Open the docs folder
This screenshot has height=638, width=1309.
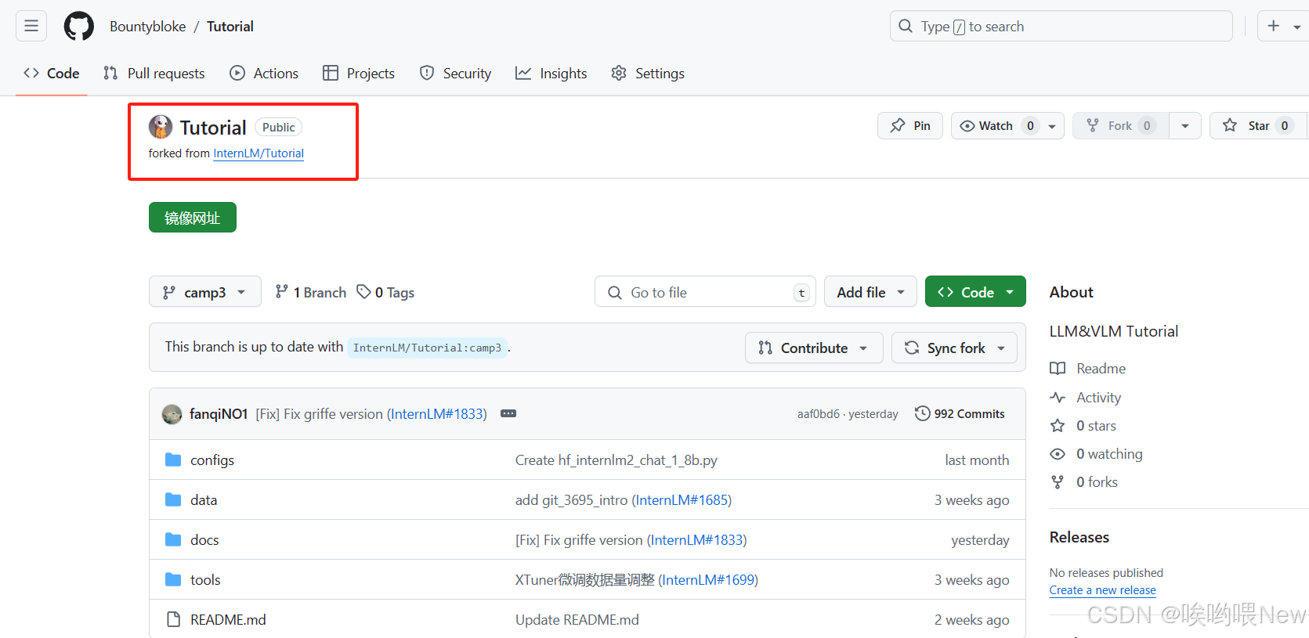pos(204,540)
